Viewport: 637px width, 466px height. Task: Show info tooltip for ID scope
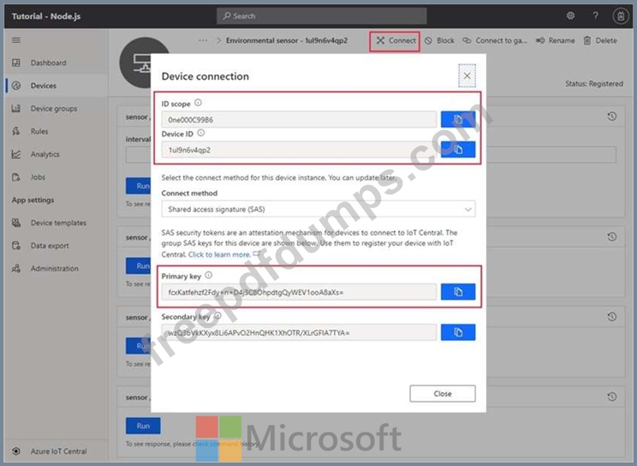pyautogui.click(x=198, y=103)
